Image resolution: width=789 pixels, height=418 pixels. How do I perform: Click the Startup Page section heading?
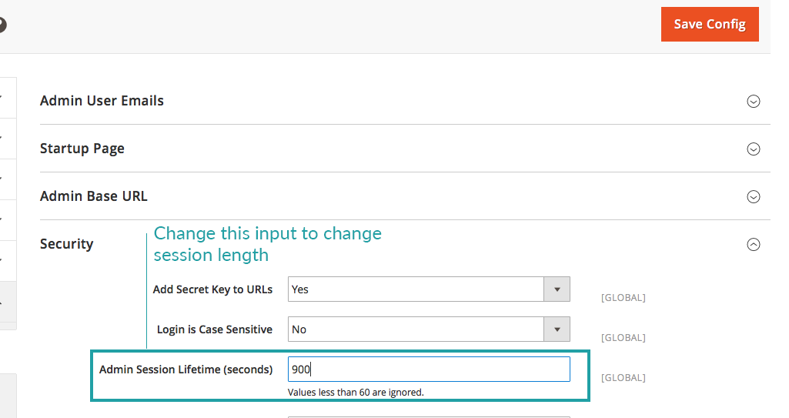[82, 149]
